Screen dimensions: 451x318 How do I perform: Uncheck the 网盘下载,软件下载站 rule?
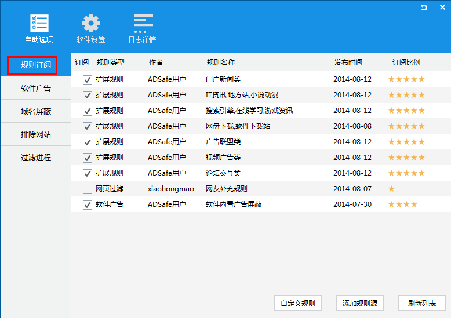click(88, 126)
